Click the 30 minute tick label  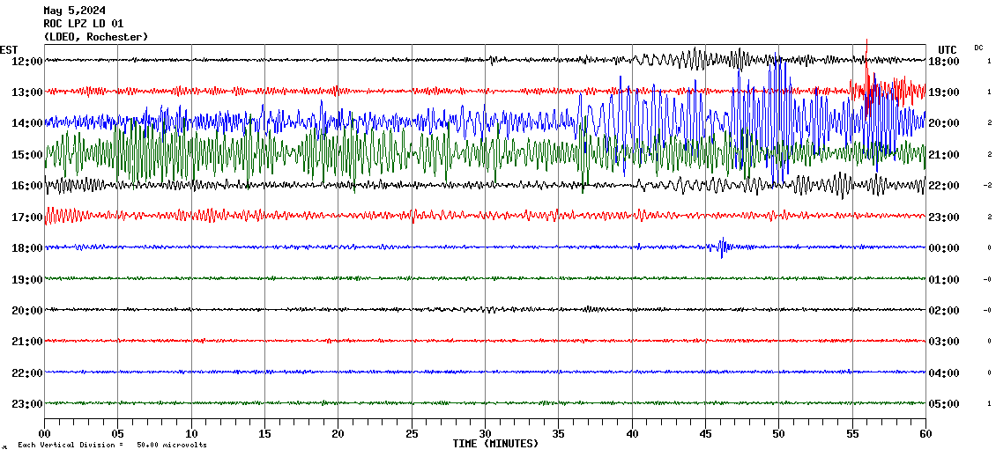pos(486,433)
